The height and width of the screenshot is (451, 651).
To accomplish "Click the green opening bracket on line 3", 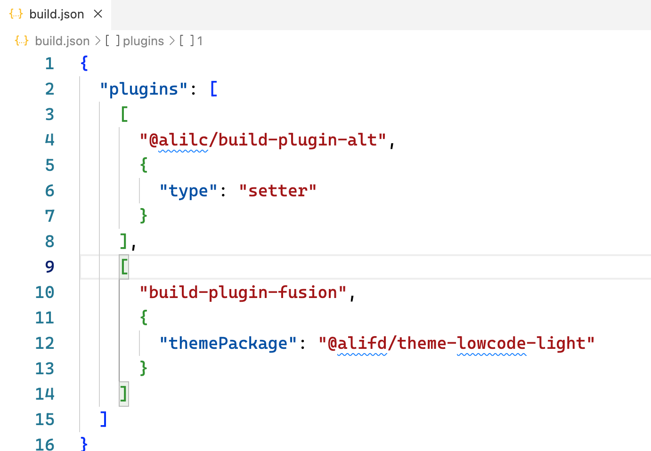I will pos(124,114).
